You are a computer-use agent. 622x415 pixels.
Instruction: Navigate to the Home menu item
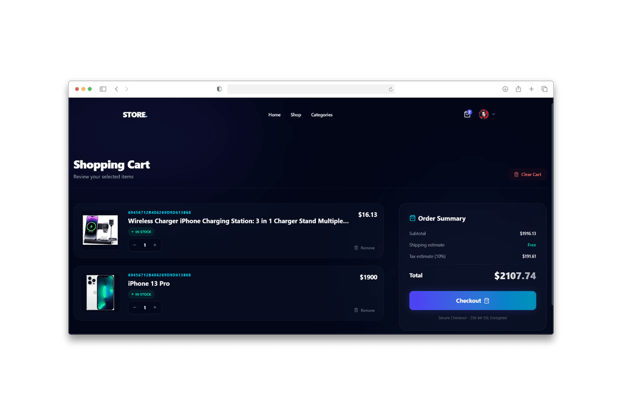[274, 115]
